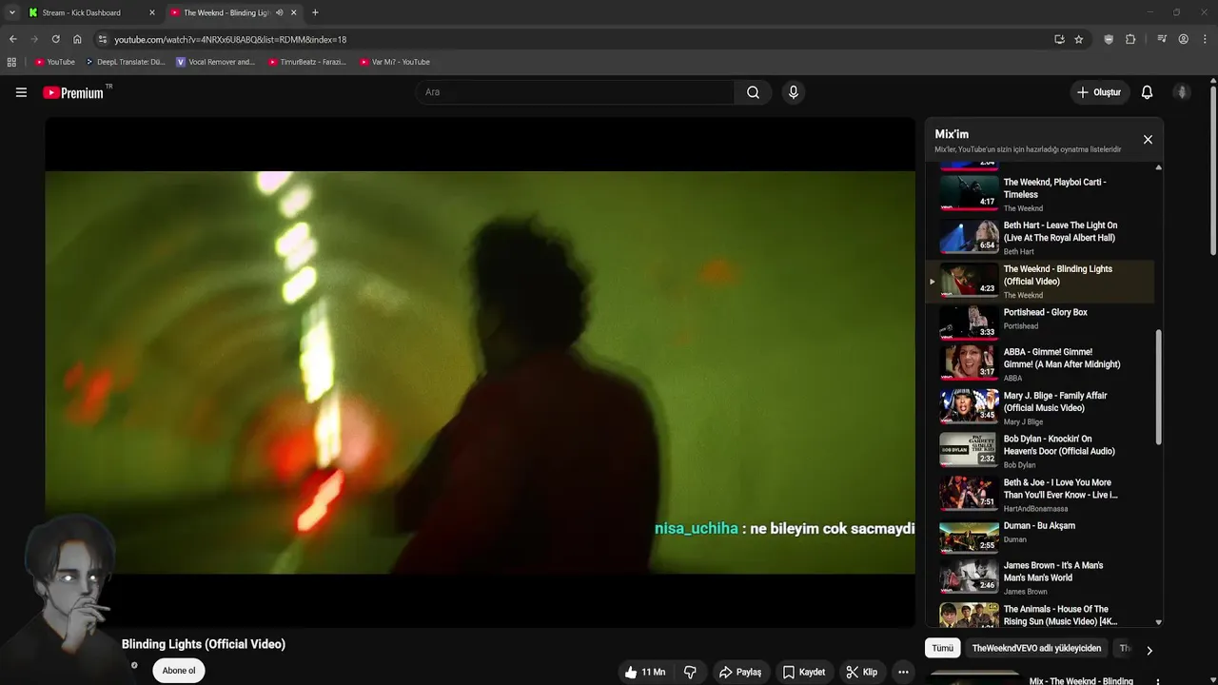Open more actions three-dot menu
The height and width of the screenshot is (685, 1218).
903,672
